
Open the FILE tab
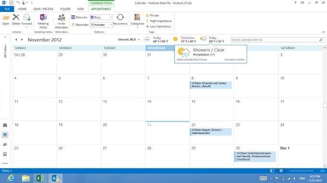(7, 9)
